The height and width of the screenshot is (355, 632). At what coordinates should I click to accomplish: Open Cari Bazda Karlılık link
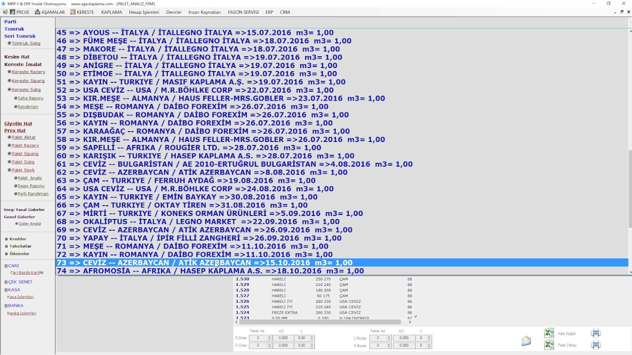27,273
